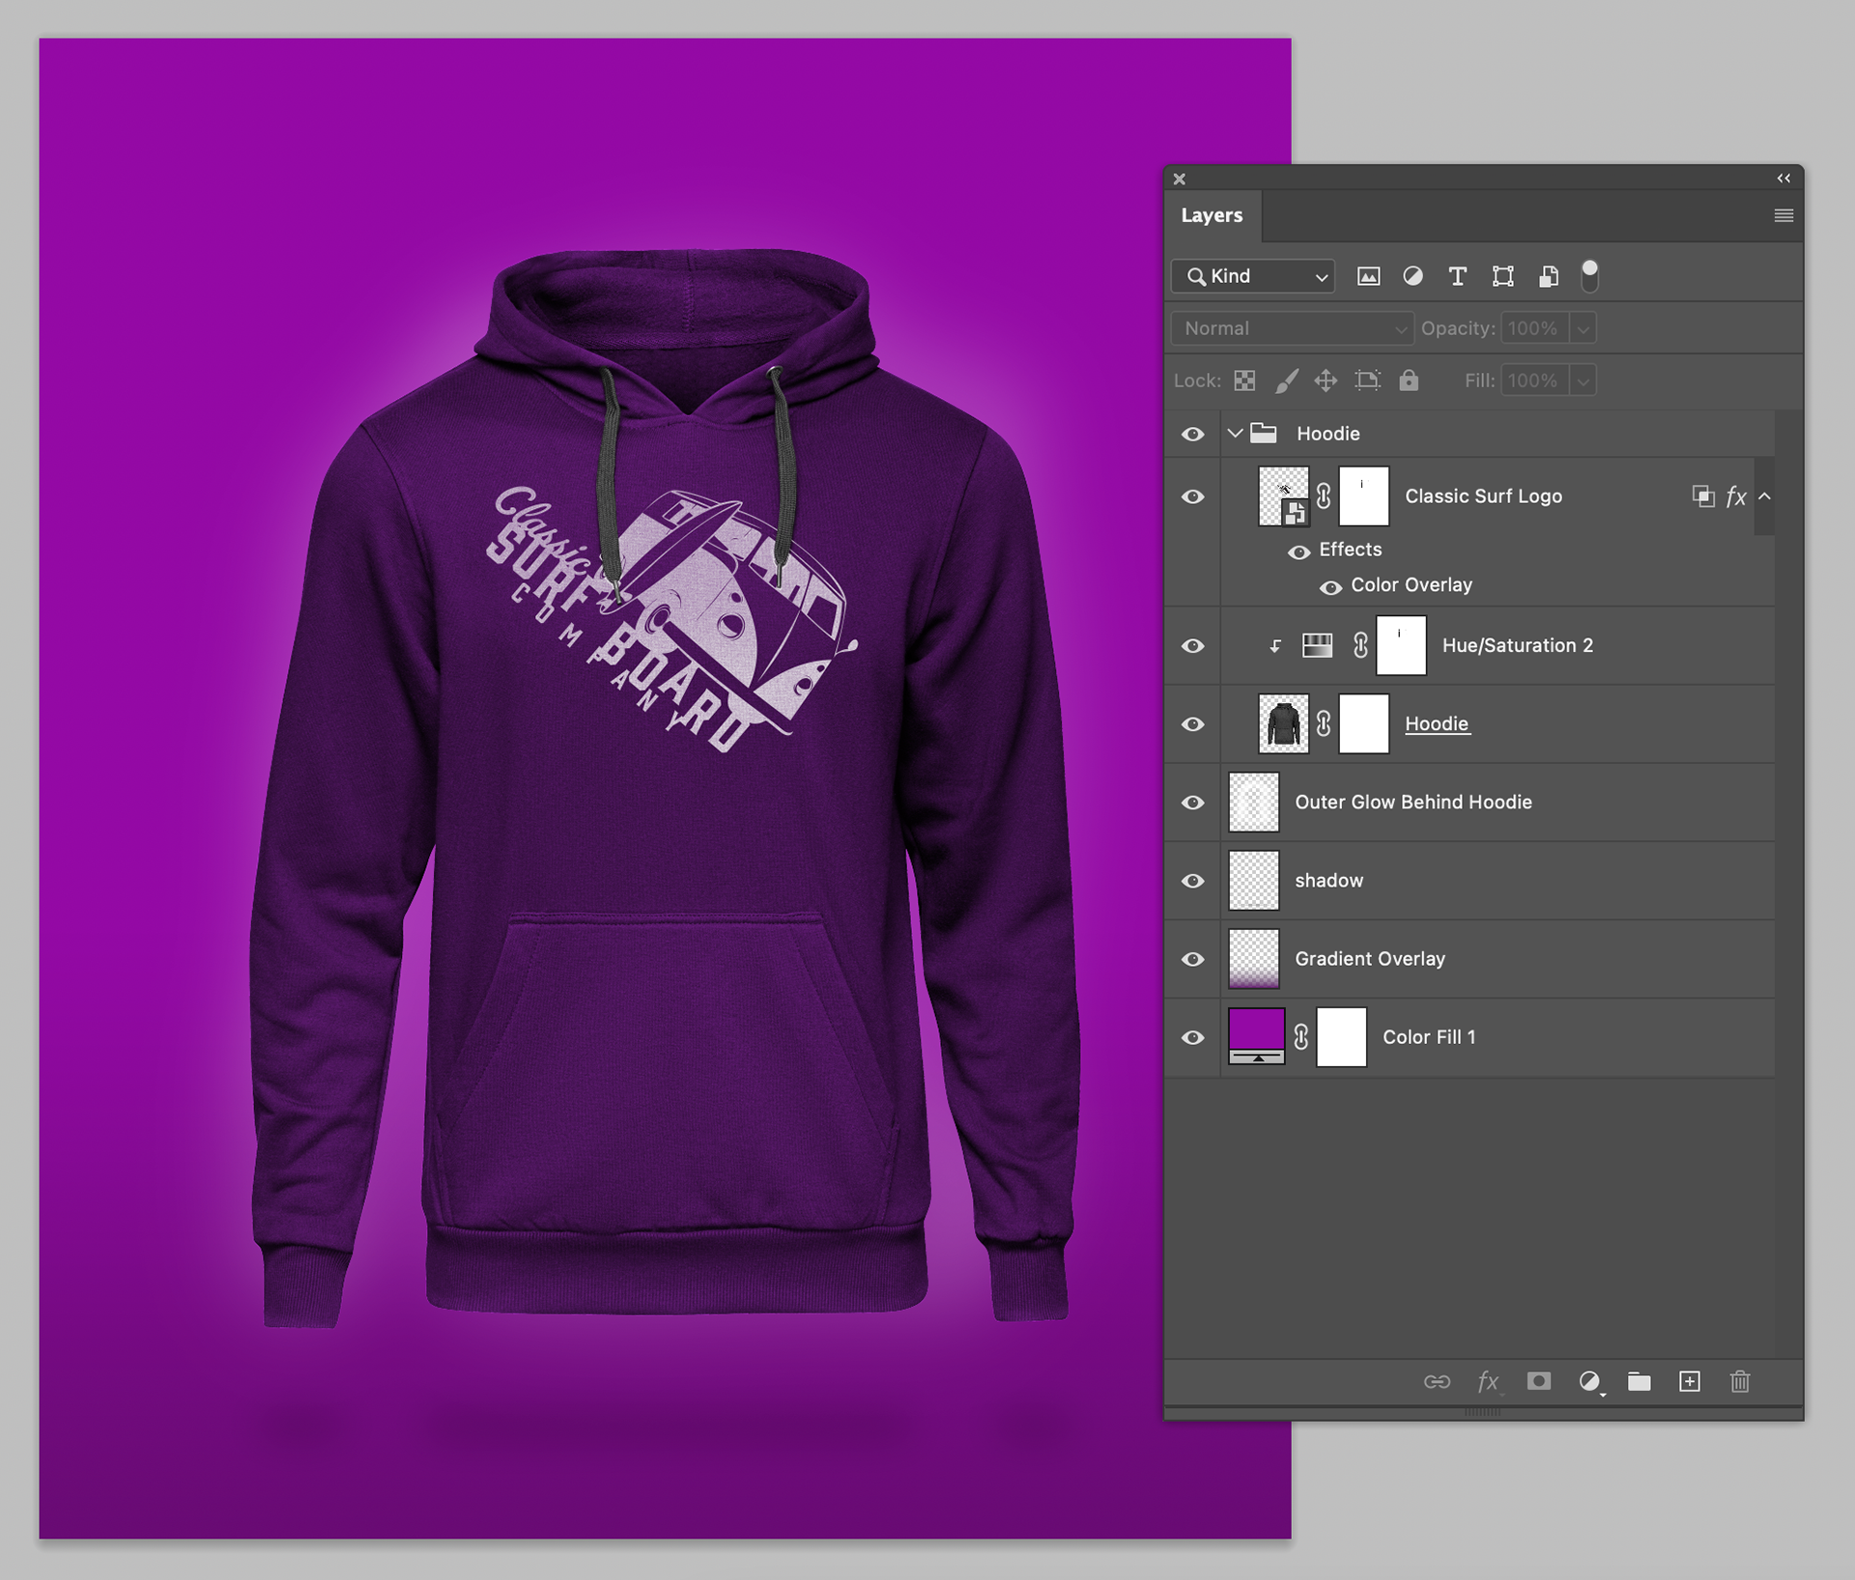Add layer mask button at panel bottom

1539,1381
